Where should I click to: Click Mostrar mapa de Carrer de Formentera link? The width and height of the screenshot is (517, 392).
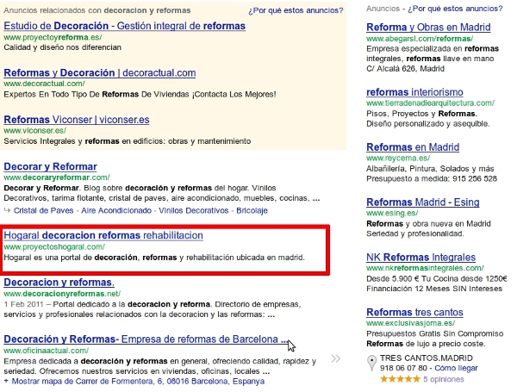pos(138,382)
